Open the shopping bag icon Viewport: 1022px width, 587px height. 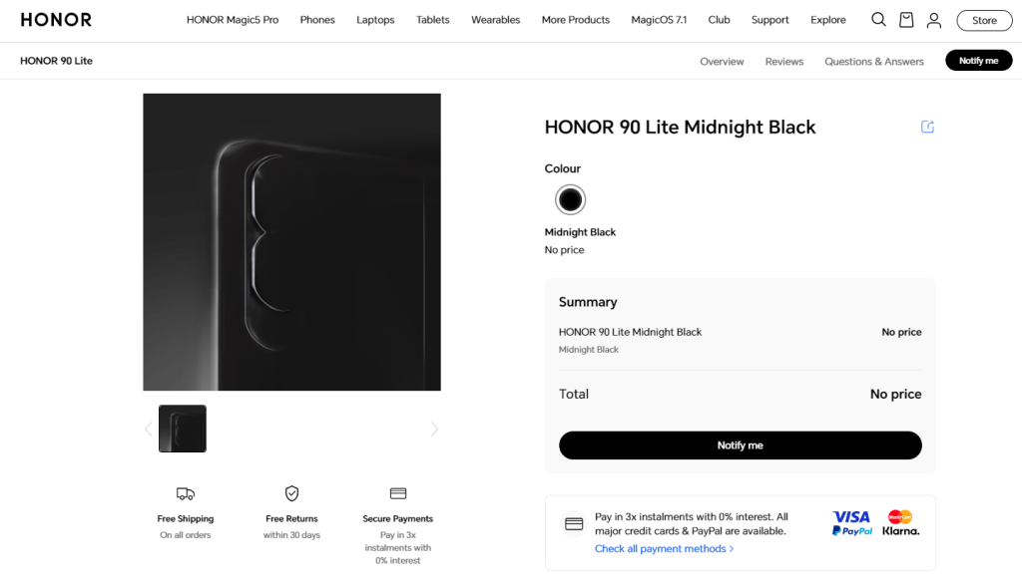click(x=906, y=20)
